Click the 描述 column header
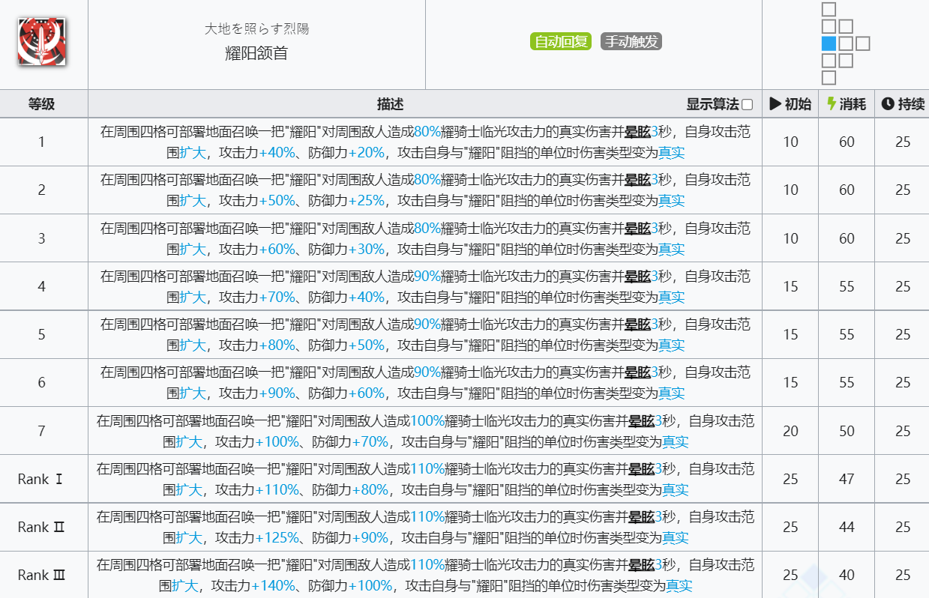The height and width of the screenshot is (598, 929). [x=390, y=104]
